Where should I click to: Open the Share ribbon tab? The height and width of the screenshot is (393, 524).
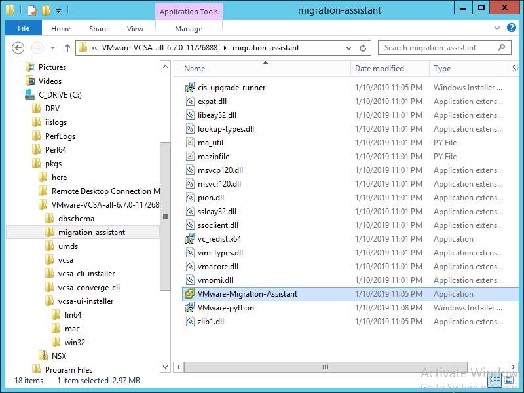99,29
